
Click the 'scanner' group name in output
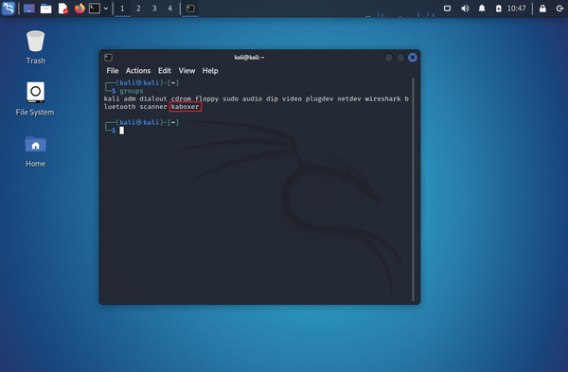tap(153, 107)
